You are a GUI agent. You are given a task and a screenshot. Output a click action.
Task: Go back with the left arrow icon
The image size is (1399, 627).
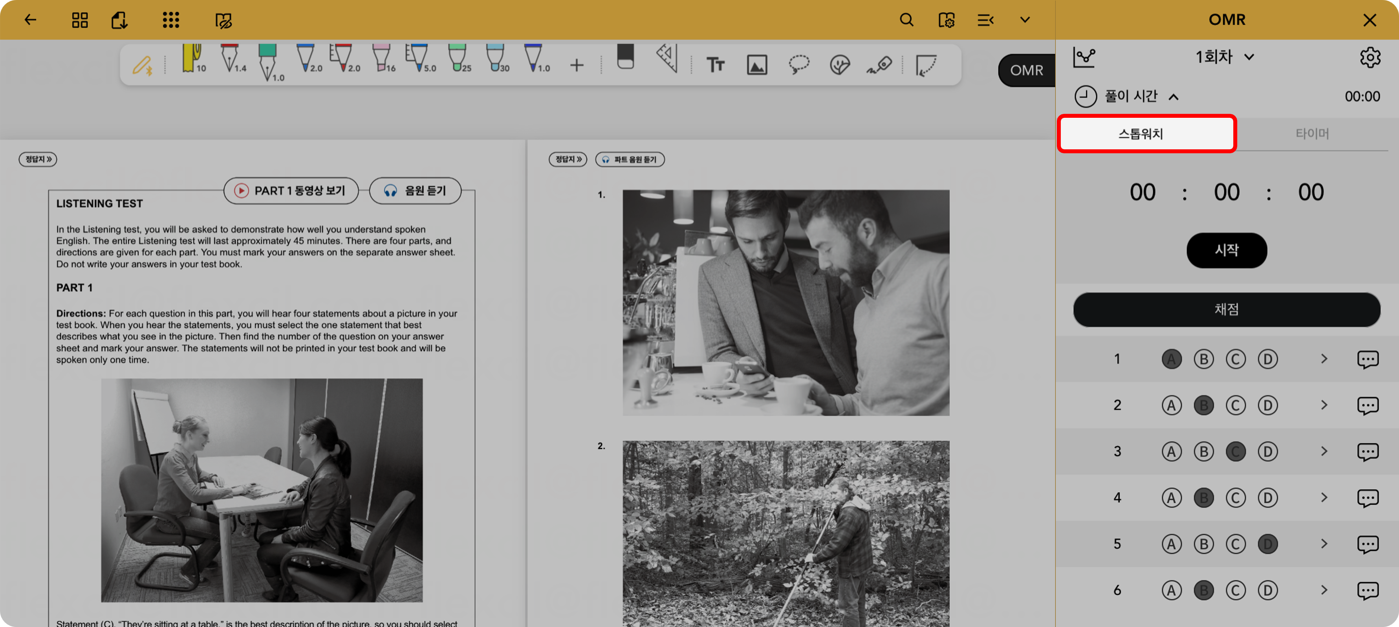(x=30, y=20)
